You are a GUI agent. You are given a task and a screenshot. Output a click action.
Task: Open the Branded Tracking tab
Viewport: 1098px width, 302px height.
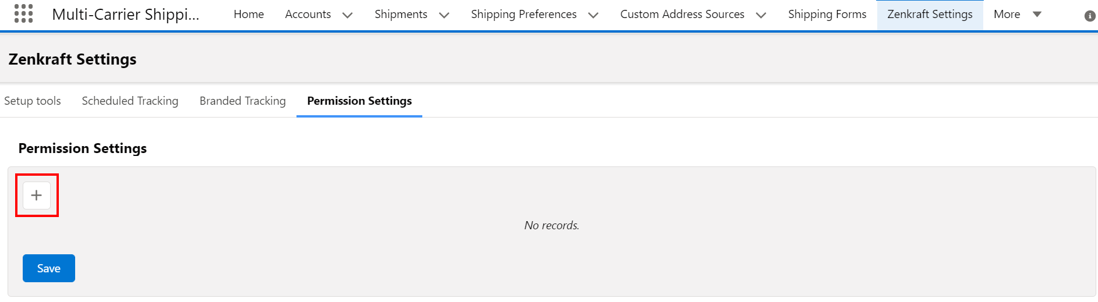pos(243,101)
